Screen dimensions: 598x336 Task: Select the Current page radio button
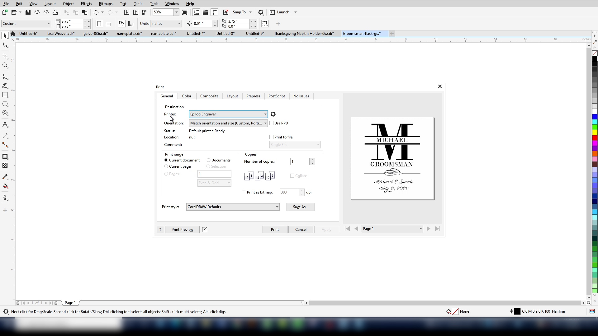166,166
